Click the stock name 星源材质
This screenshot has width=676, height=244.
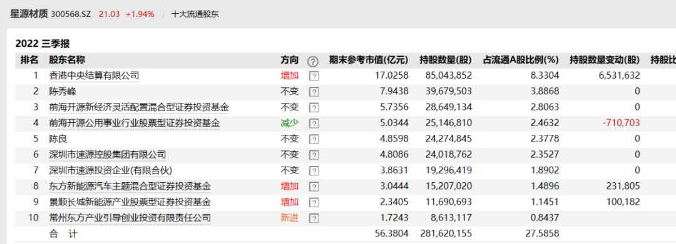[29, 14]
